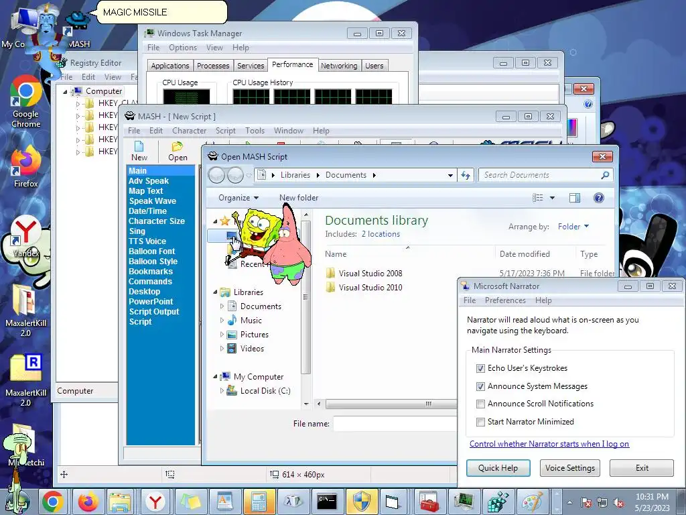Collapse the Libraries tree node
686x515 pixels.
(x=215, y=292)
